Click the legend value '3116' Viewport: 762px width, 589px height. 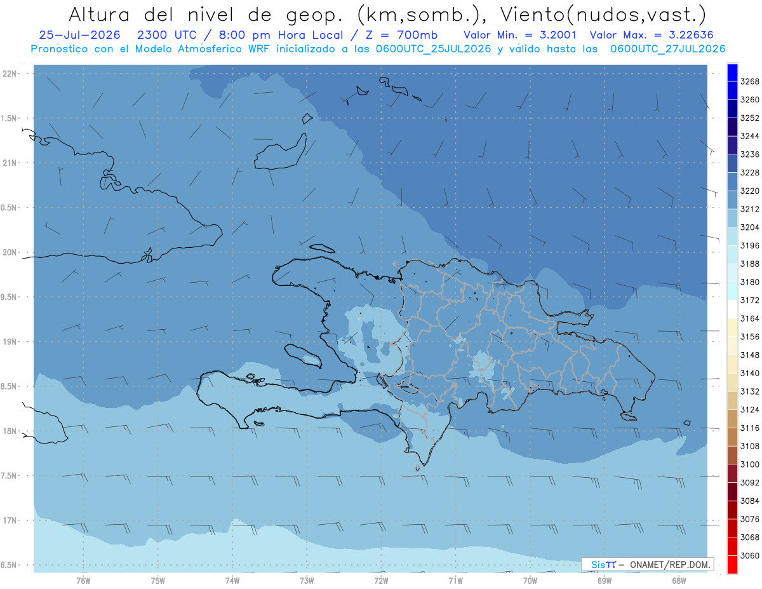coord(750,428)
